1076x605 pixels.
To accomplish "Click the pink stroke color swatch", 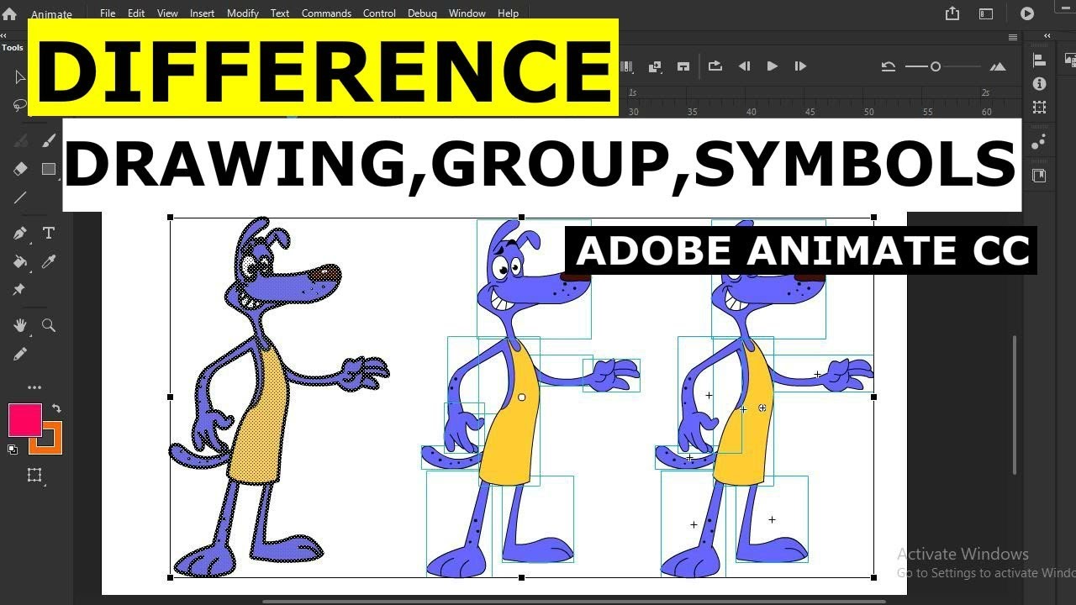I will pyautogui.click(x=24, y=420).
